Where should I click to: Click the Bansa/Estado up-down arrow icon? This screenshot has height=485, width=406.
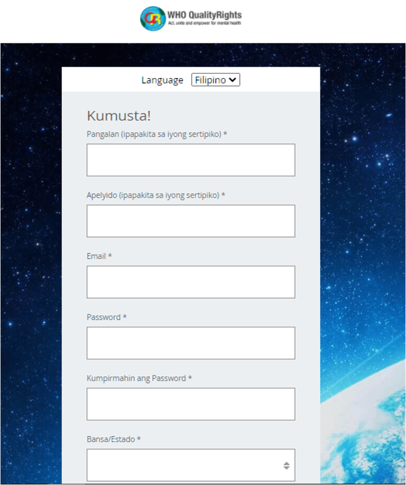(287, 466)
